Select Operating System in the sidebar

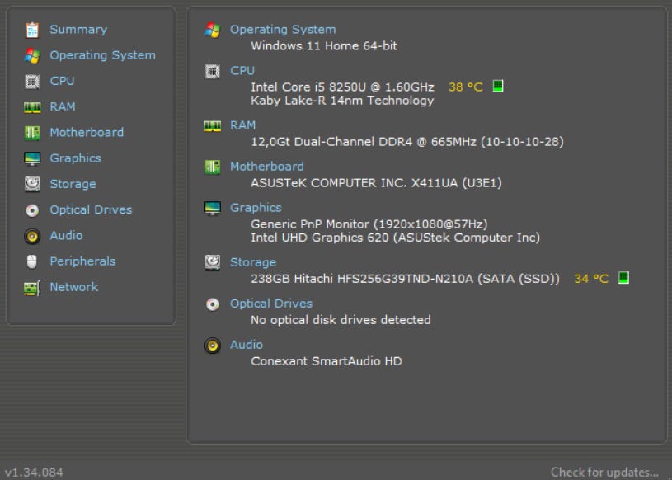point(102,55)
